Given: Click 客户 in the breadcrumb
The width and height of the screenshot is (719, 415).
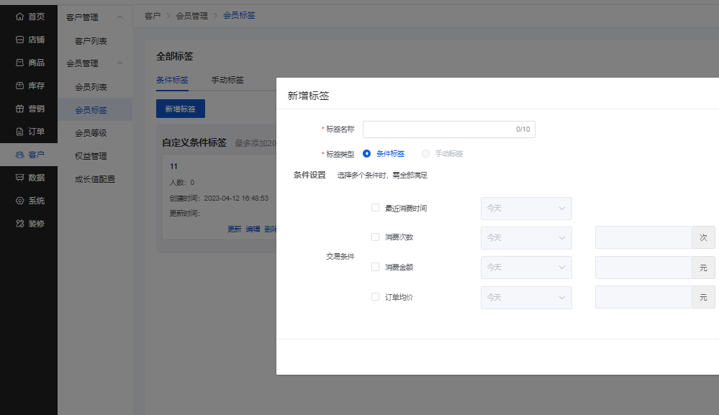Looking at the screenshot, I should click(x=153, y=16).
